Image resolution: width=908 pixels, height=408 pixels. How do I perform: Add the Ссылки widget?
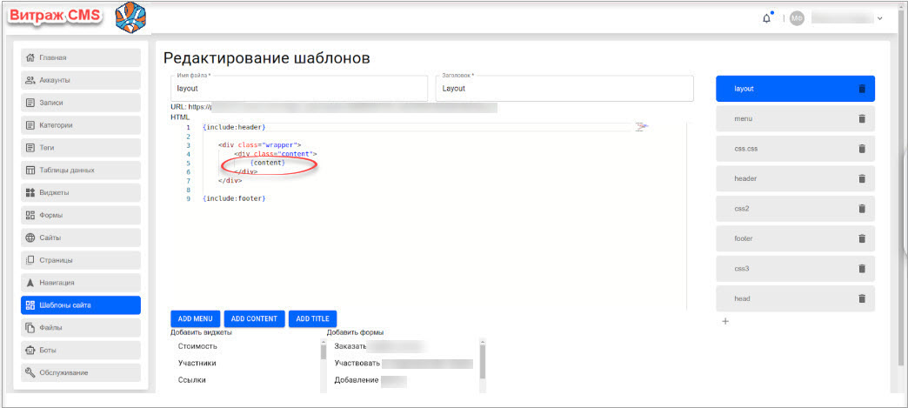(192, 379)
